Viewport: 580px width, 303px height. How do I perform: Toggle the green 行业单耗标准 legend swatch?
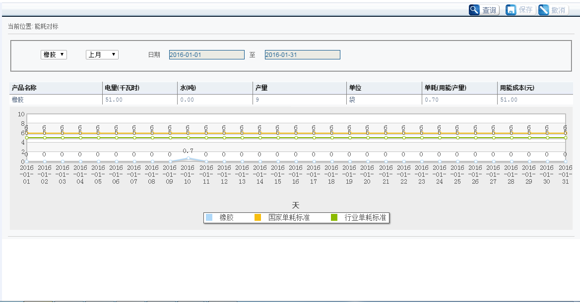point(334,217)
